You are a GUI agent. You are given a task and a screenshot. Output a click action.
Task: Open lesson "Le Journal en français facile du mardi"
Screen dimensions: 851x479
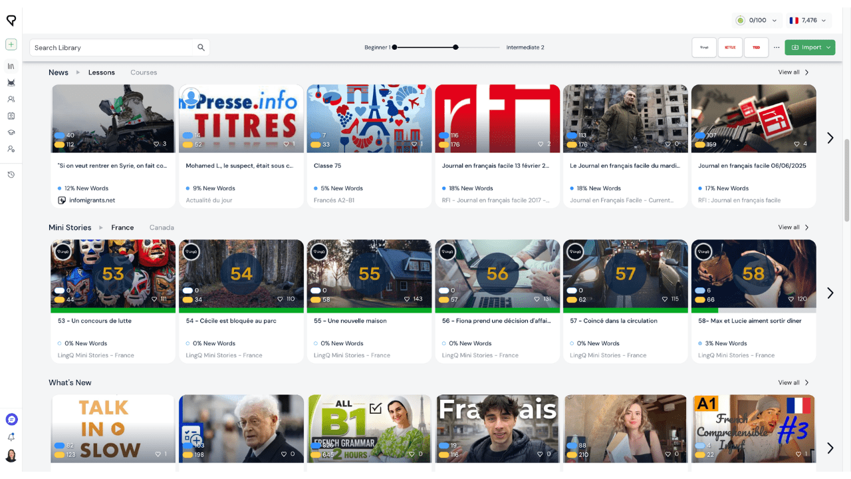click(624, 166)
